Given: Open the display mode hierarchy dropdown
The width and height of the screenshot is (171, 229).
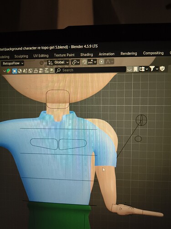Looking at the screenshot, I should coord(144,69).
